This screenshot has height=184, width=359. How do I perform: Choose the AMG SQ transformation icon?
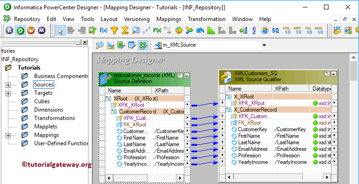click(x=318, y=30)
